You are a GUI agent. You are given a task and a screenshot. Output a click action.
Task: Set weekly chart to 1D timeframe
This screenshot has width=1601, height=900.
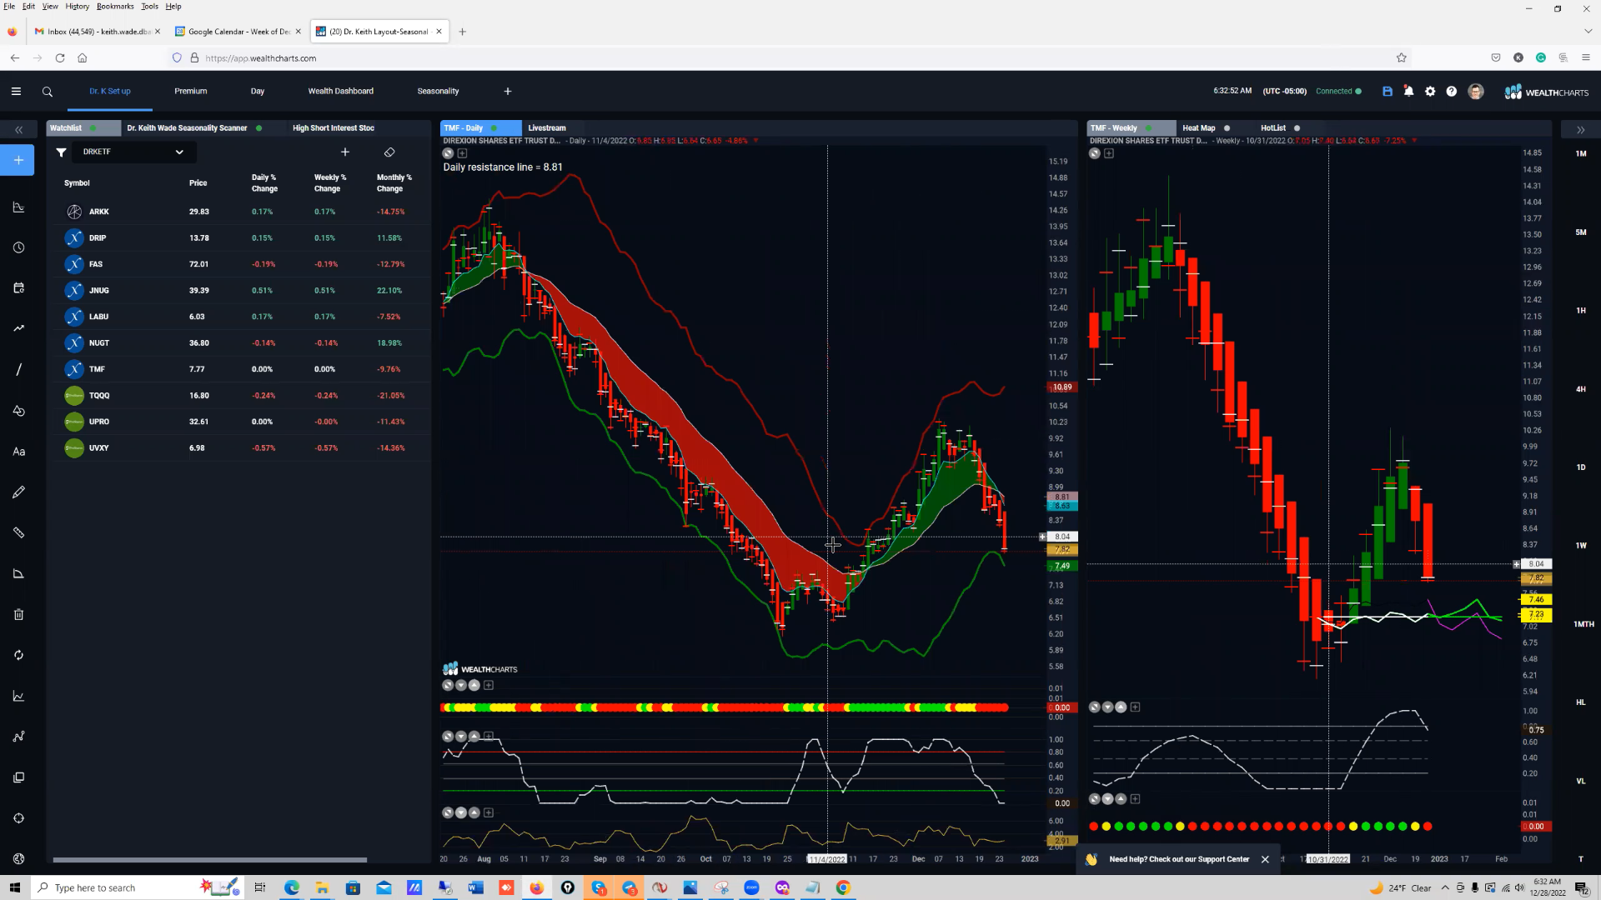[1581, 467]
